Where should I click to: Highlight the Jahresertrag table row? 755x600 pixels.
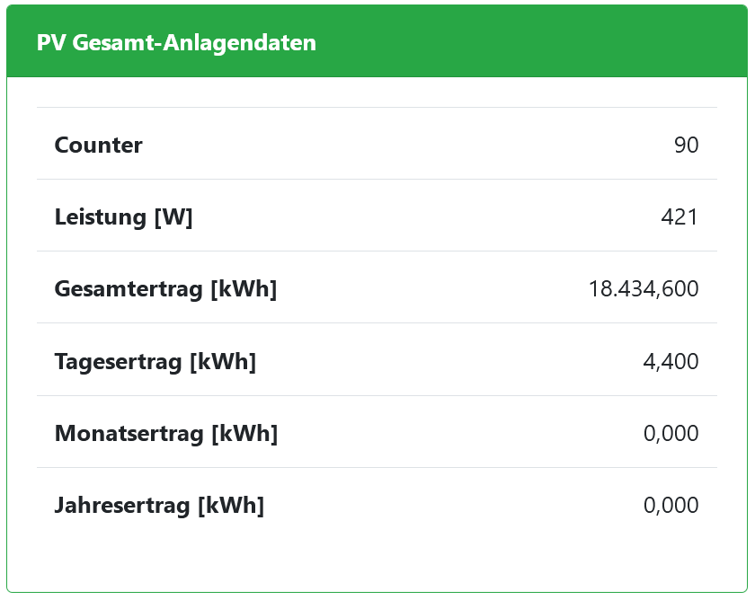[x=377, y=505]
